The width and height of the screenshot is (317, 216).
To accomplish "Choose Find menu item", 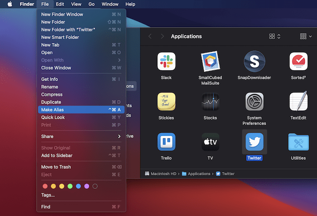I will point(81,206).
